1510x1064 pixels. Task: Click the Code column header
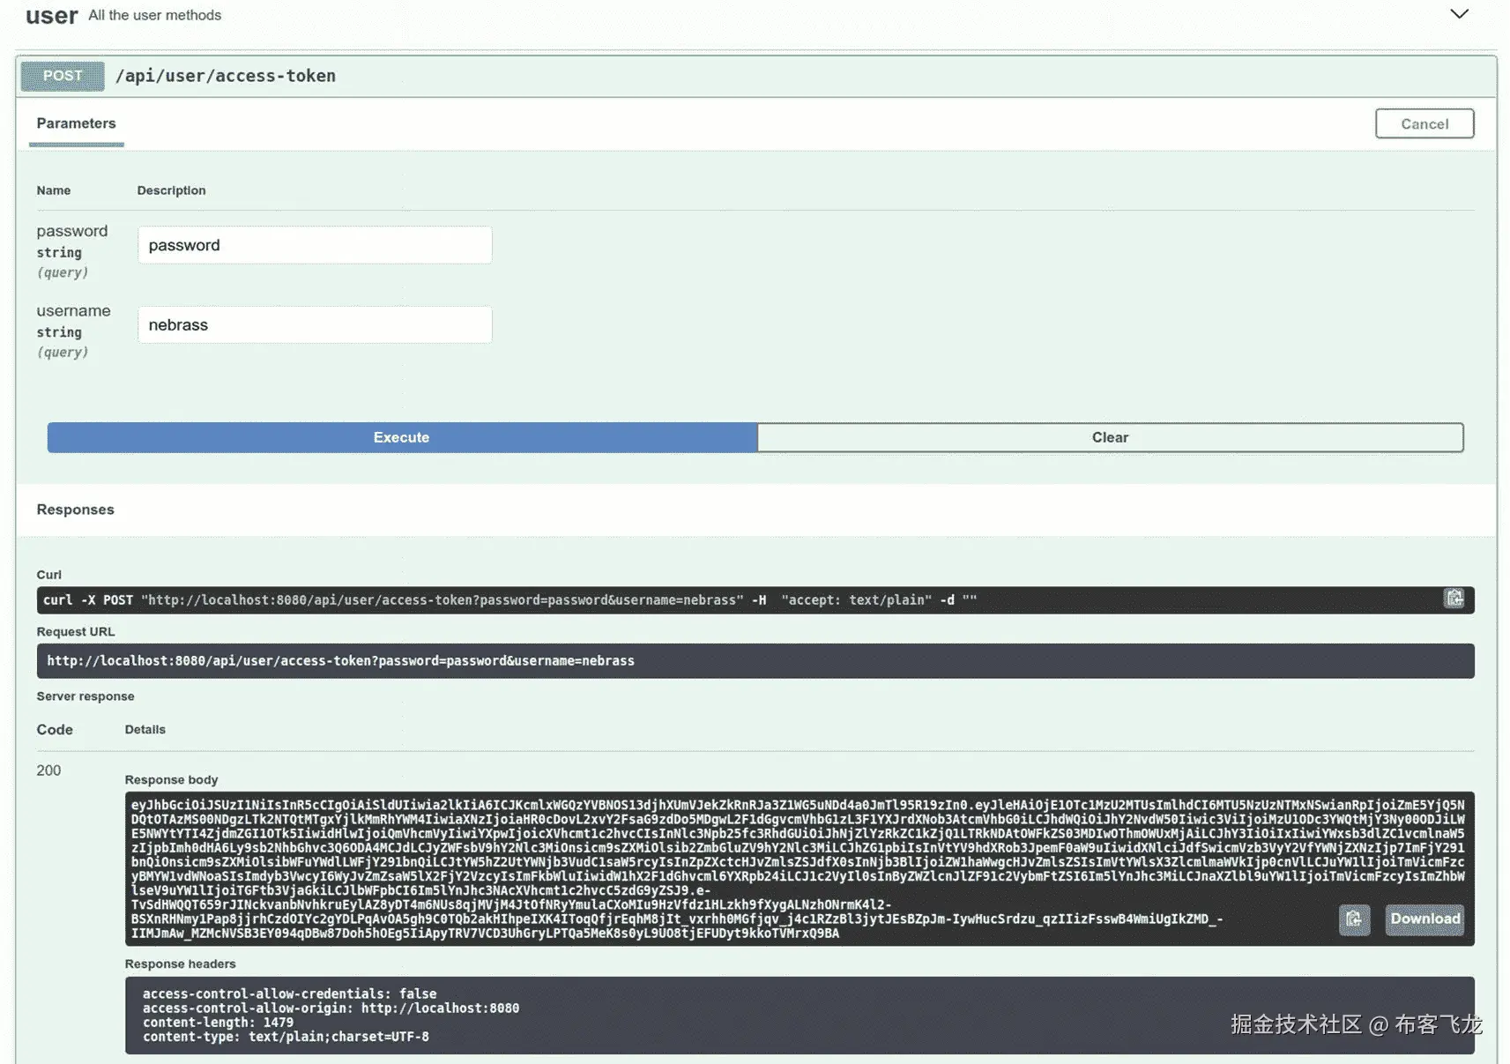pos(55,730)
